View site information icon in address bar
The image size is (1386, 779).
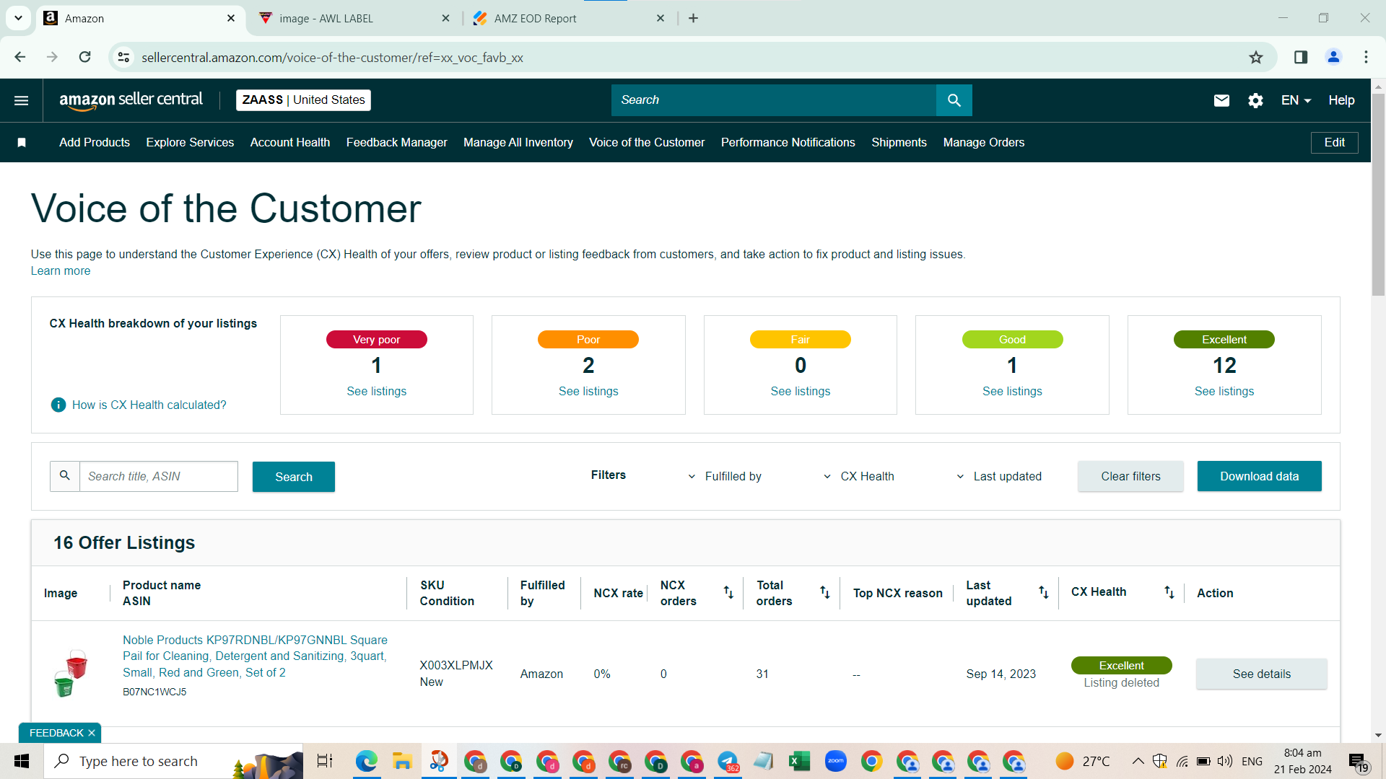[x=124, y=57]
